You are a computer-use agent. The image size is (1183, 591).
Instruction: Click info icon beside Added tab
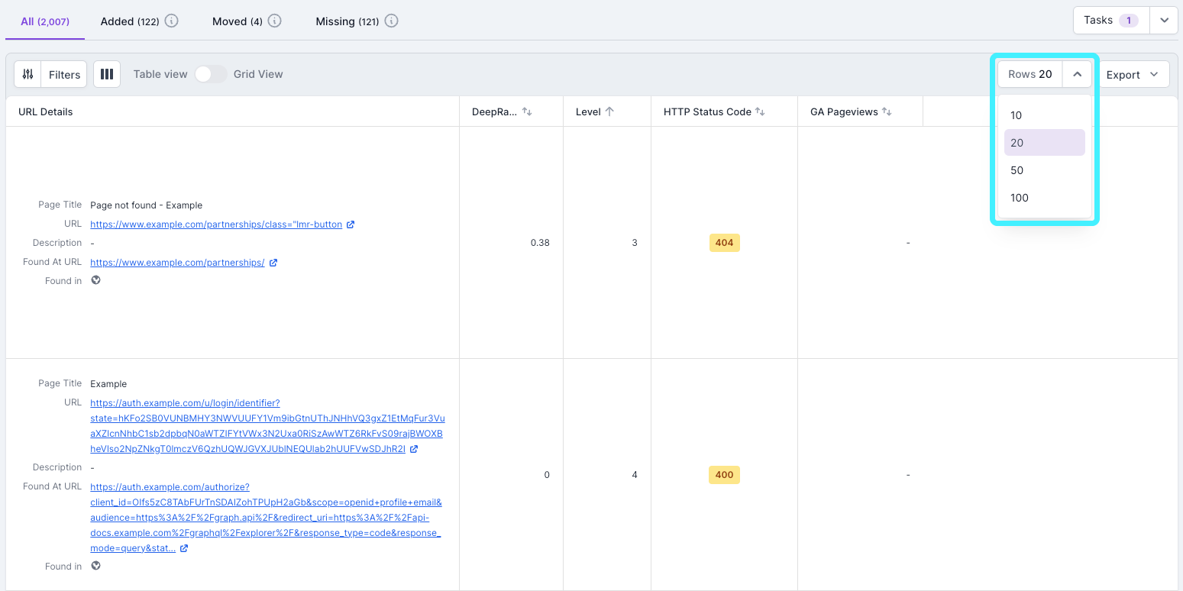coord(172,21)
